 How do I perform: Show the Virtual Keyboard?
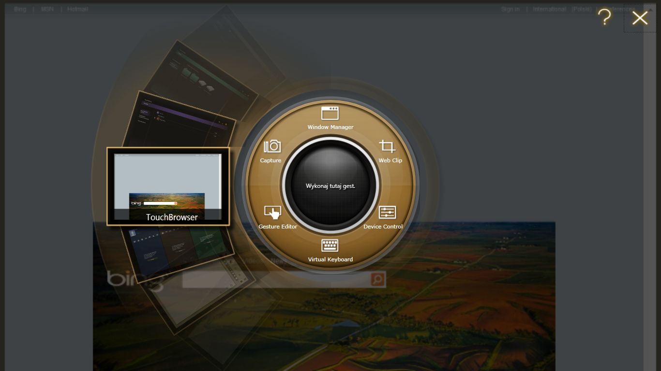pos(330,251)
